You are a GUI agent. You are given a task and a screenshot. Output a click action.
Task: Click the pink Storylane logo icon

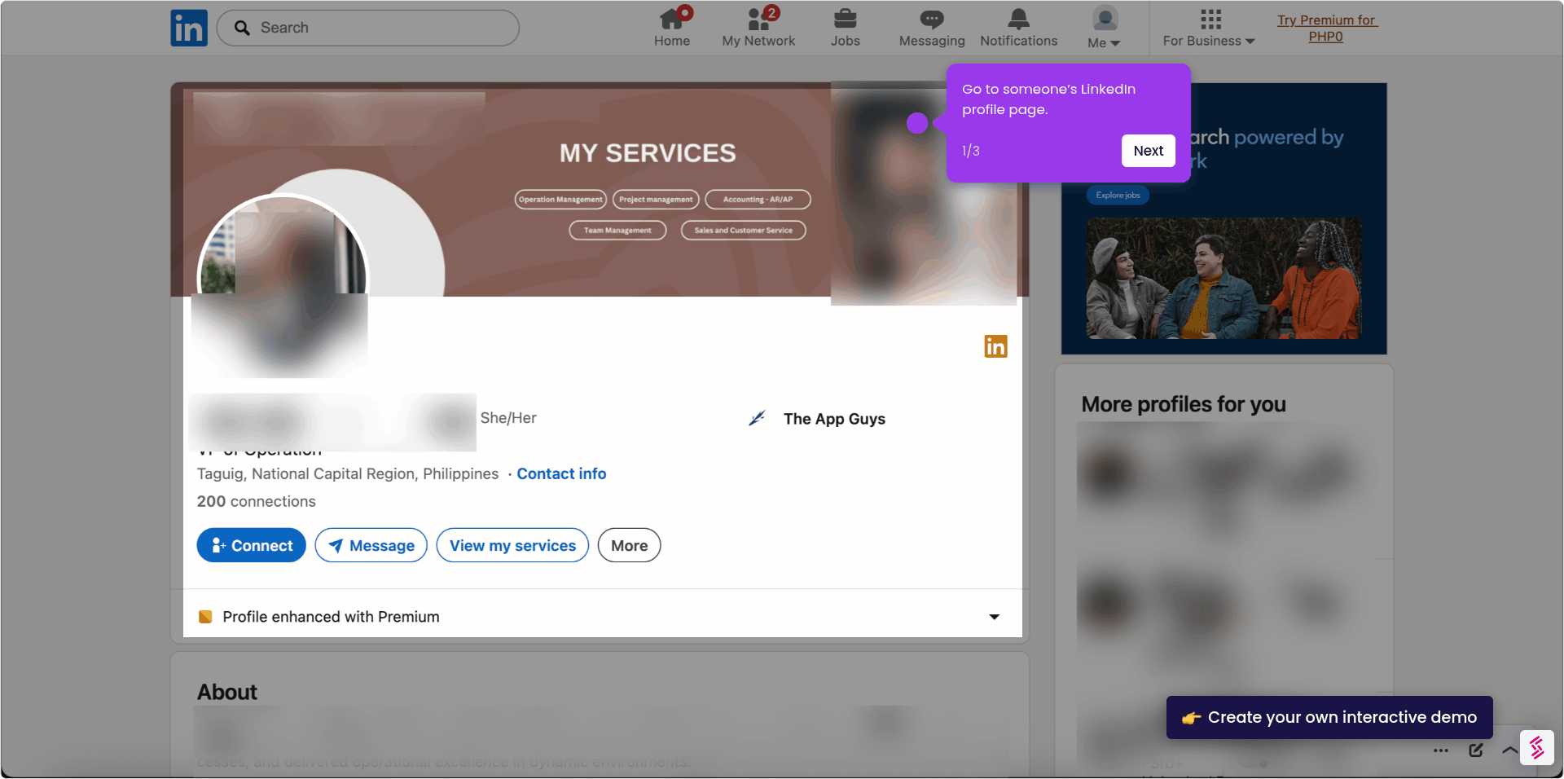(x=1536, y=748)
